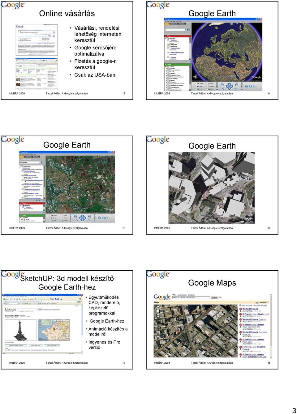The height and width of the screenshot is (414, 297).
Task: Open the France map image beside the Eiffel model
Action: (x=54, y=330)
